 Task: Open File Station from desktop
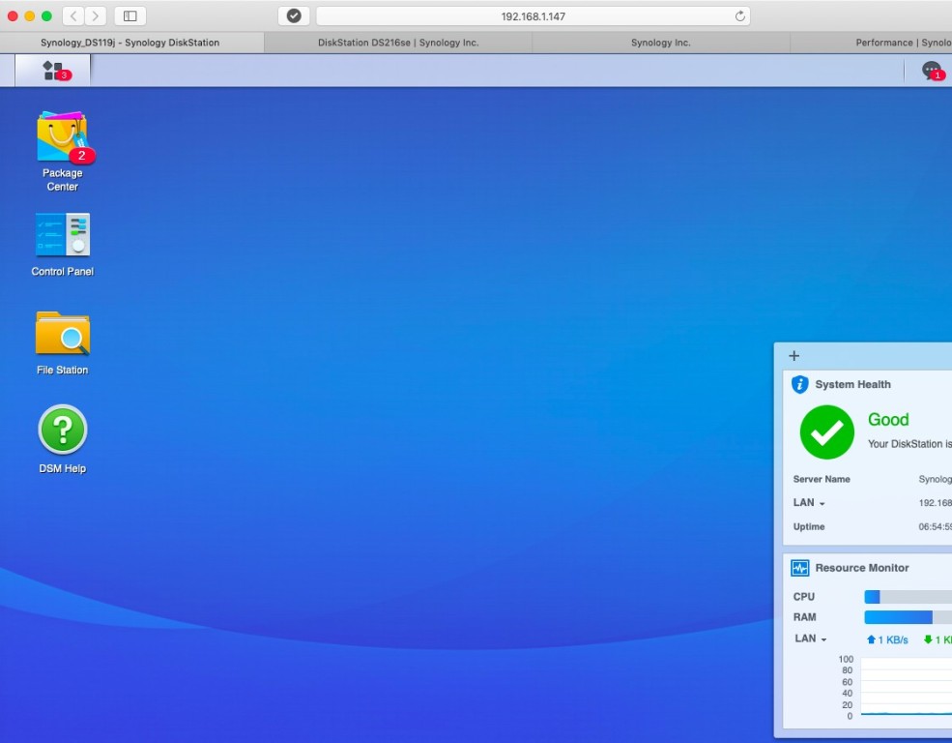(63, 343)
